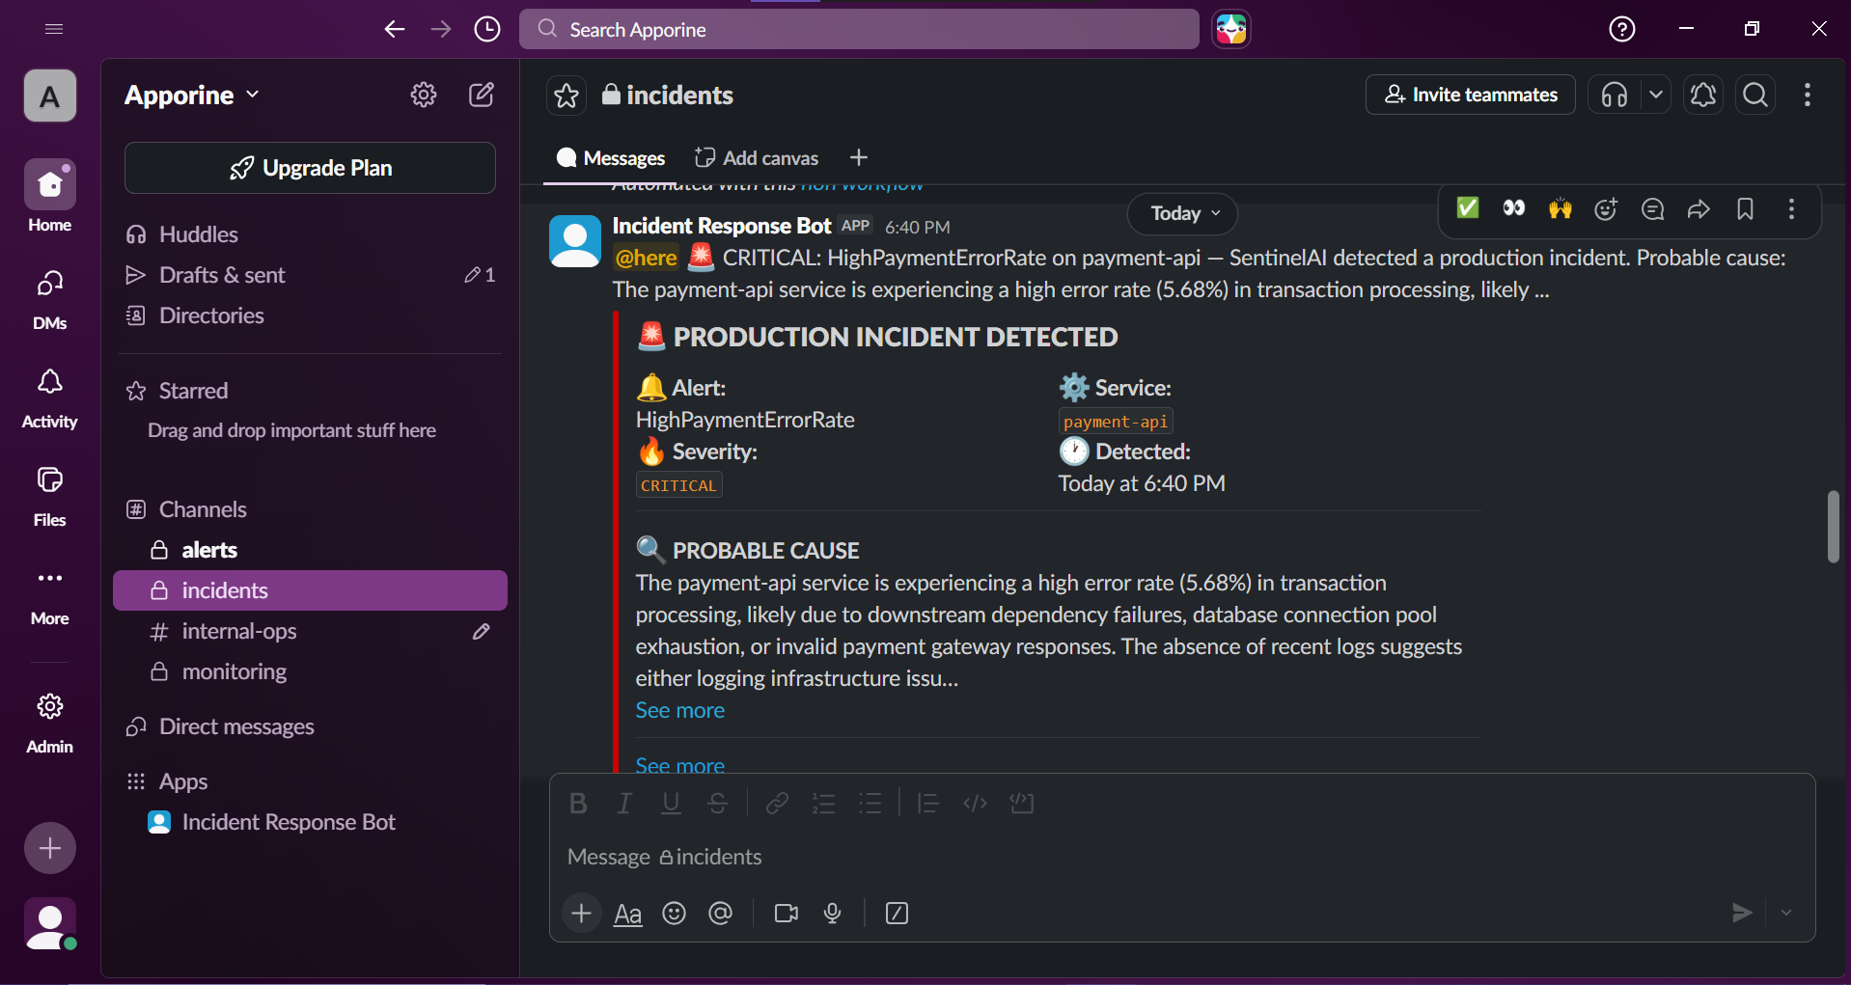The height and width of the screenshot is (985, 1851).
Task: Expand See more under Probable Cause
Action: tap(679, 710)
